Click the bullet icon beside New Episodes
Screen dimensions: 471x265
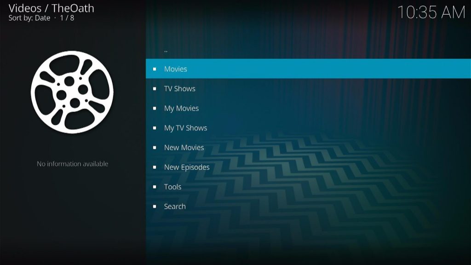point(155,167)
